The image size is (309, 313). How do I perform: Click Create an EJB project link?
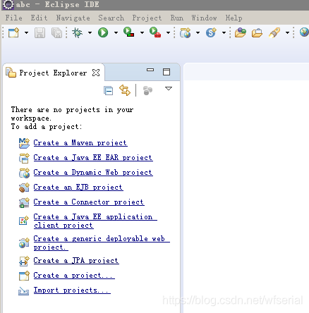coord(78,188)
